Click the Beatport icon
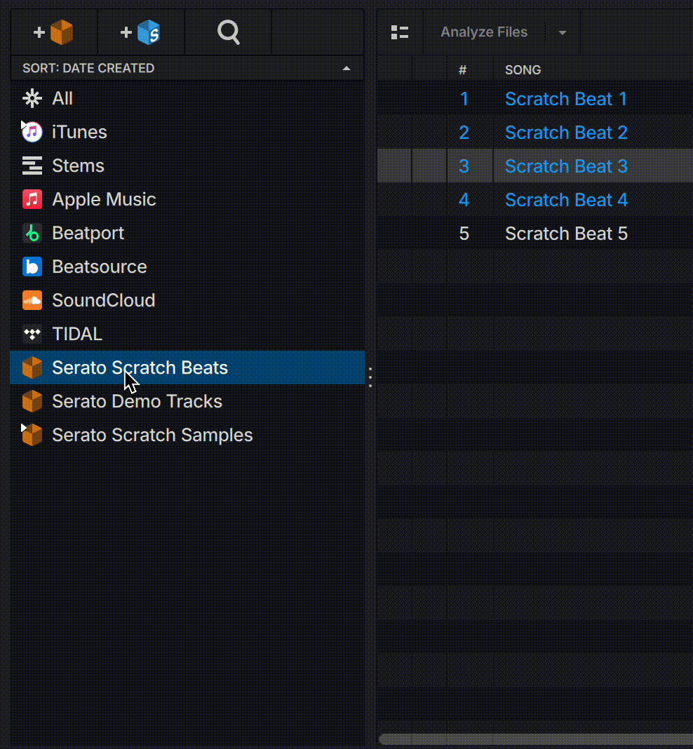The image size is (693, 749). coord(32,233)
